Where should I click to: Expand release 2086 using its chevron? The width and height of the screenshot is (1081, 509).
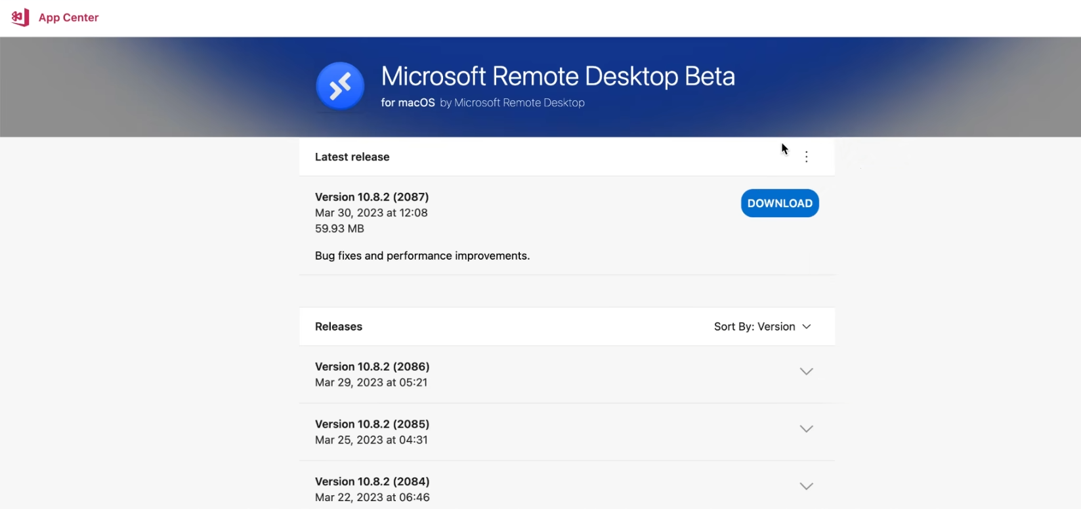tap(806, 371)
